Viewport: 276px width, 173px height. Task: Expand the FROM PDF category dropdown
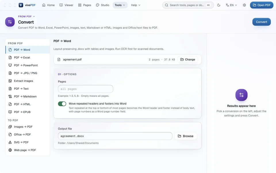[x=26, y=16]
